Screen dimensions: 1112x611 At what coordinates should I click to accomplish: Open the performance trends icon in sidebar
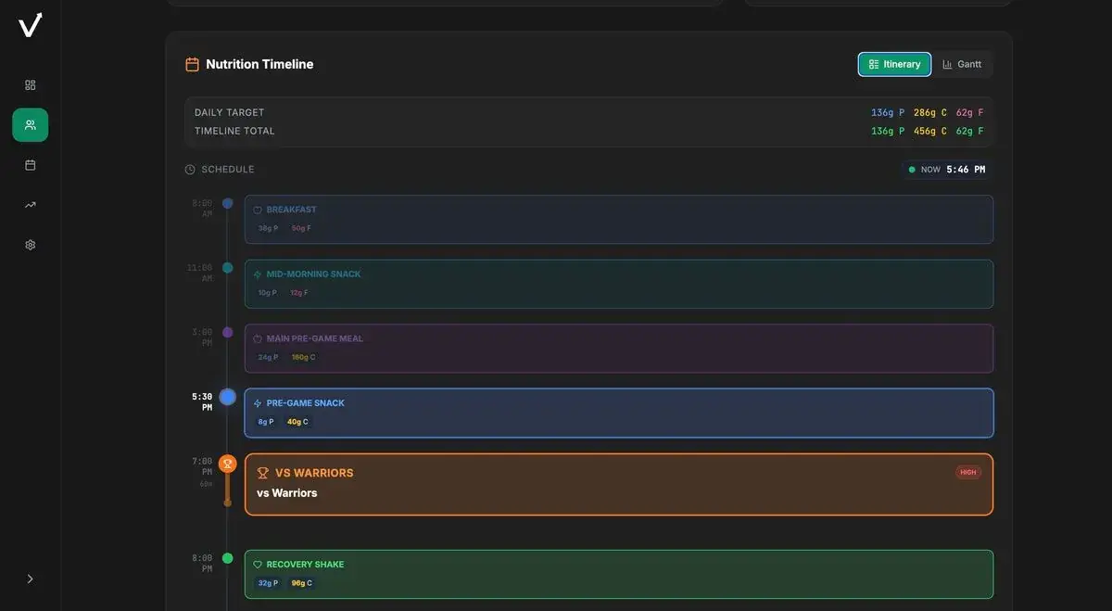pyautogui.click(x=30, y=204)
